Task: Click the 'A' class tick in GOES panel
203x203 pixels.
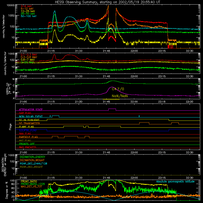Action: [14, 98]
